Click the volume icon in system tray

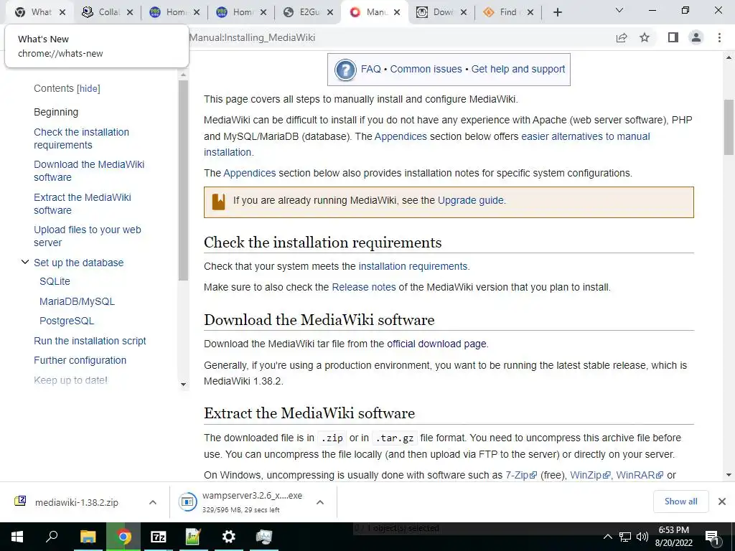coord(642,537)
